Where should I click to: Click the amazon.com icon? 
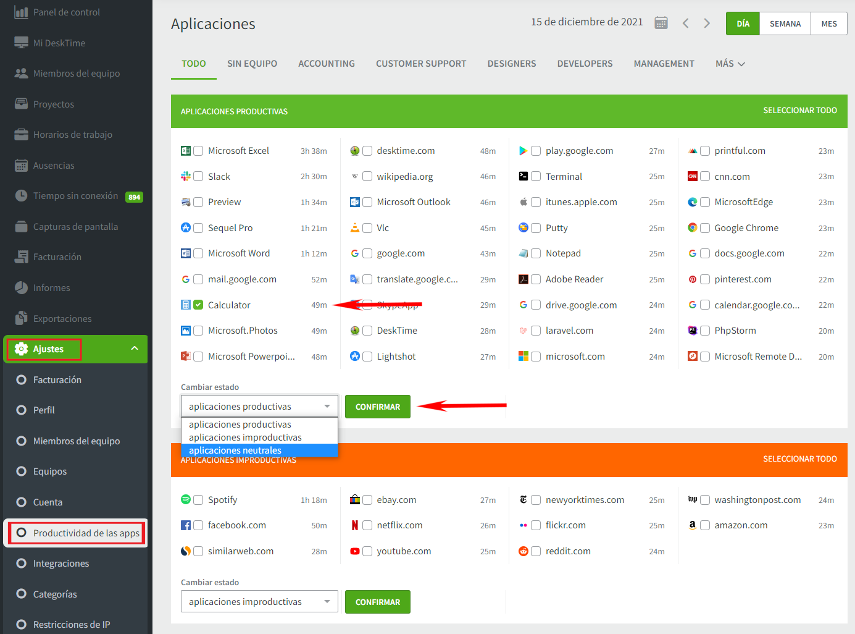[693, 525]
